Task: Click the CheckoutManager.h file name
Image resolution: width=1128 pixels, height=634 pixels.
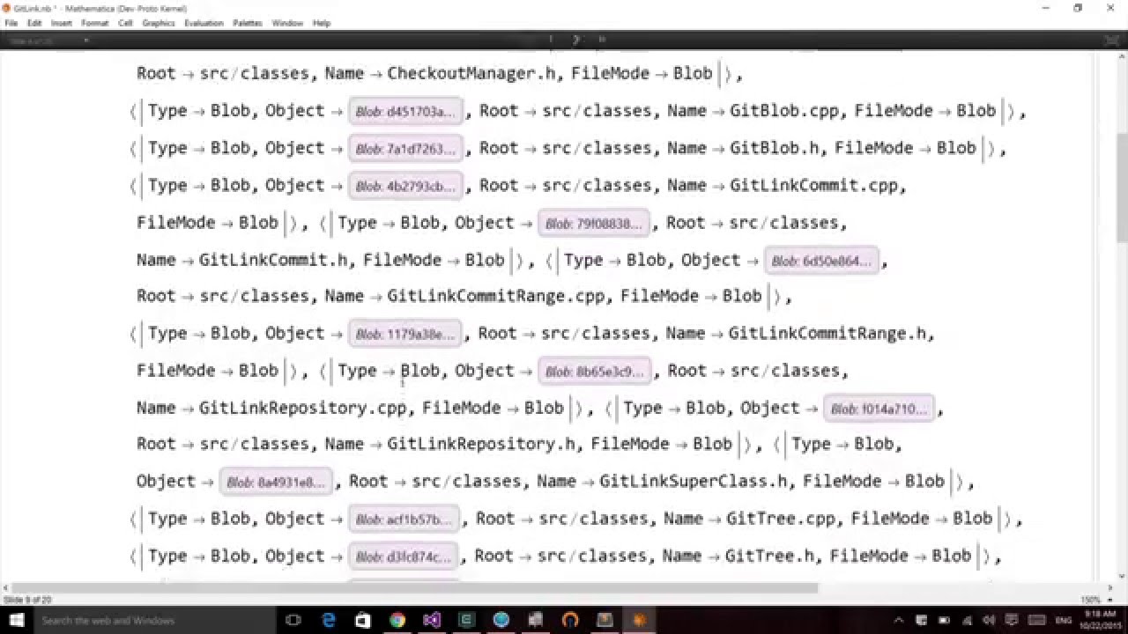Action: [x=472, y=73]
